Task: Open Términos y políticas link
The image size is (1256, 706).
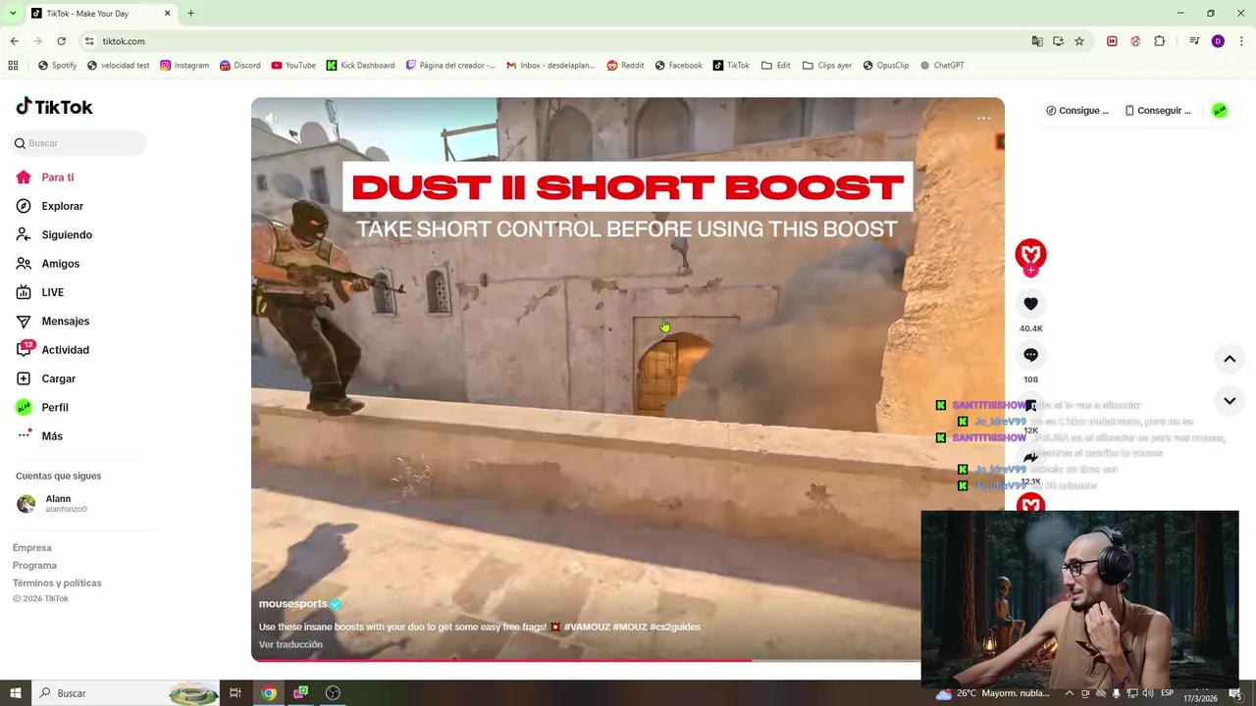Action: (x=57, y=583)
